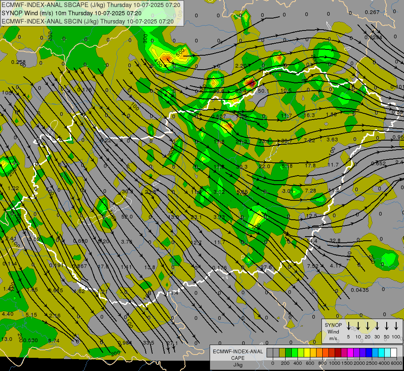This screenshot has height=371, width=404.
Task: Click the 0.630 map value
Action: (31, 340)
